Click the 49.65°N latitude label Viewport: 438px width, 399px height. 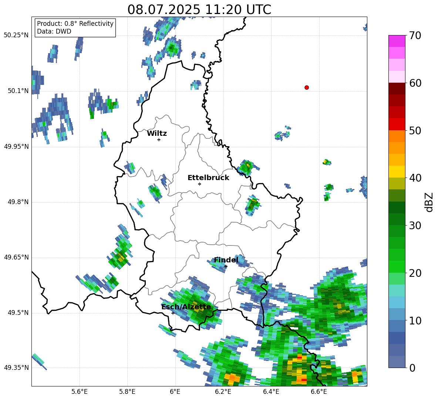tap(16, 257)
